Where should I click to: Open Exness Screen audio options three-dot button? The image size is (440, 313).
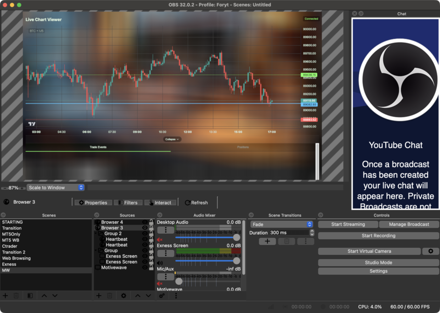pyautogui.click(x=165, y=254)
